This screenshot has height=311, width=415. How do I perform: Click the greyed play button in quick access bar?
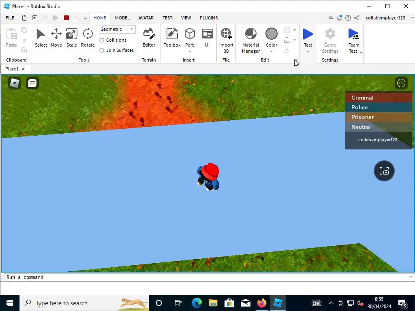(56, 18)
